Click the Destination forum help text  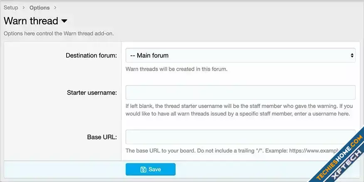pyautogui.click(x=176, y=69)
